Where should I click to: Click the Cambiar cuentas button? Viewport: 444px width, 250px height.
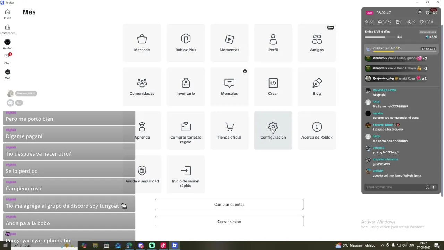click(229, 205)
